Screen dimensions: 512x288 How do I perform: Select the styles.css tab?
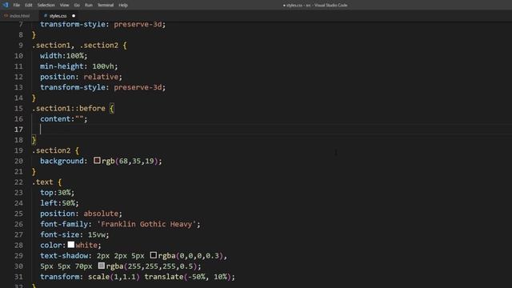(x=58, y=16)
